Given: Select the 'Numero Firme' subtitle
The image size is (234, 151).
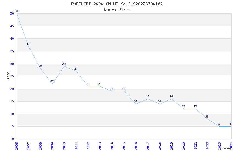Looking at the screenshot, I should click(x=117, y=10).
